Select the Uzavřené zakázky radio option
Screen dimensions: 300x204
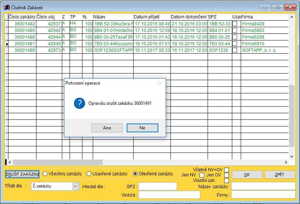tap(89, 173)
